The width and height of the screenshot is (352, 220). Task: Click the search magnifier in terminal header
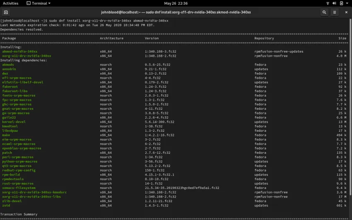coord(324,12)
